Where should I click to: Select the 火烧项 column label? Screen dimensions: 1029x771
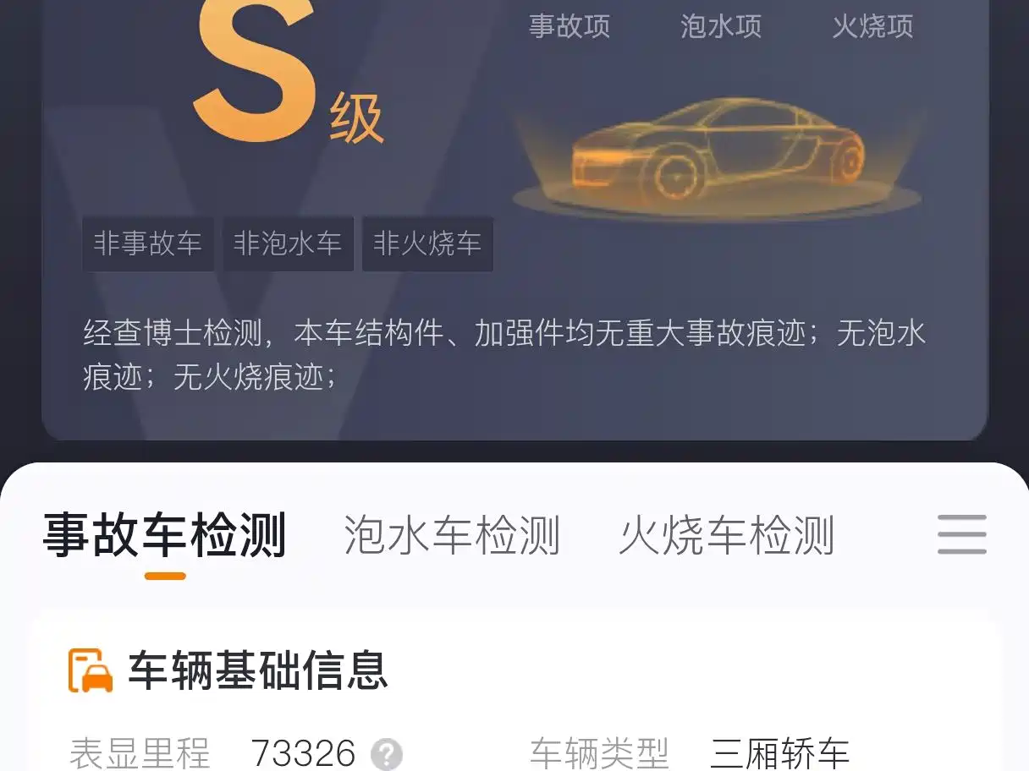pyautogui.click(x=873, y=25)
